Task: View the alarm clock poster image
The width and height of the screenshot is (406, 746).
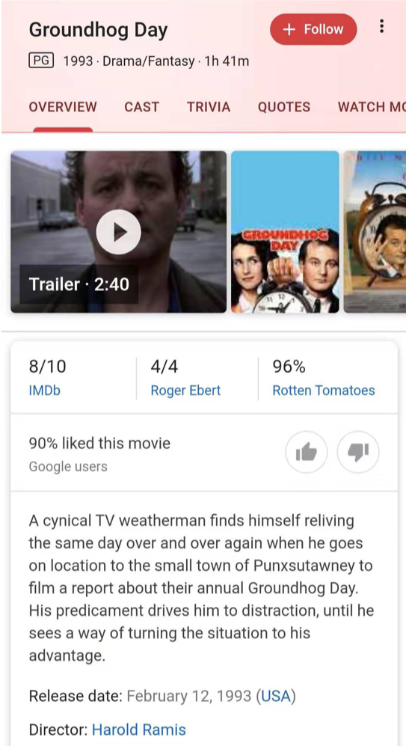Action: [375, 232]
